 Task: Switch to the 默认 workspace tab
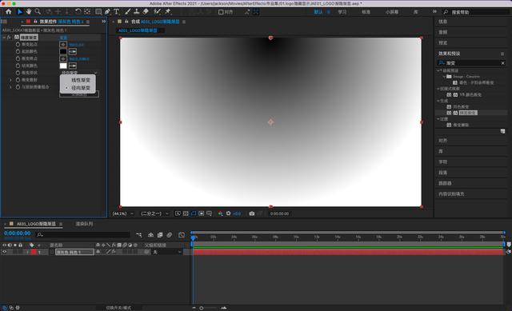click(318, 12)
